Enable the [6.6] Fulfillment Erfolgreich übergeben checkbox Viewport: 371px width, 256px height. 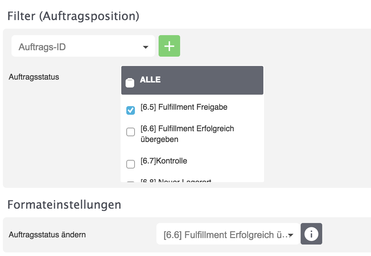(131, 132)
